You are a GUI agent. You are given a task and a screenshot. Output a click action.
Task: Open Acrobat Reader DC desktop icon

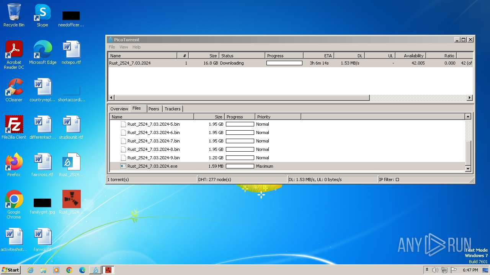coord(14,55)
